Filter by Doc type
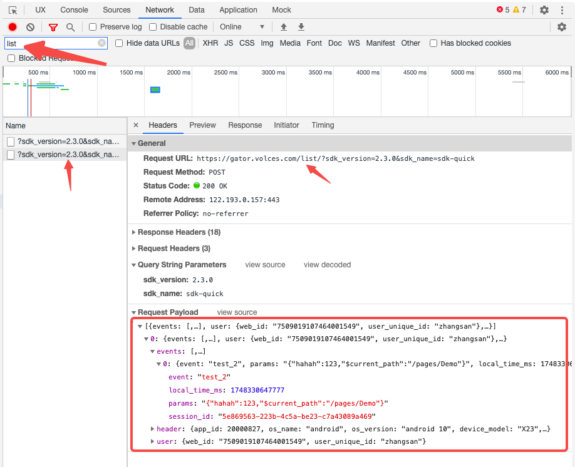Screen dimensions: 575x467 [x=335, y=43]
